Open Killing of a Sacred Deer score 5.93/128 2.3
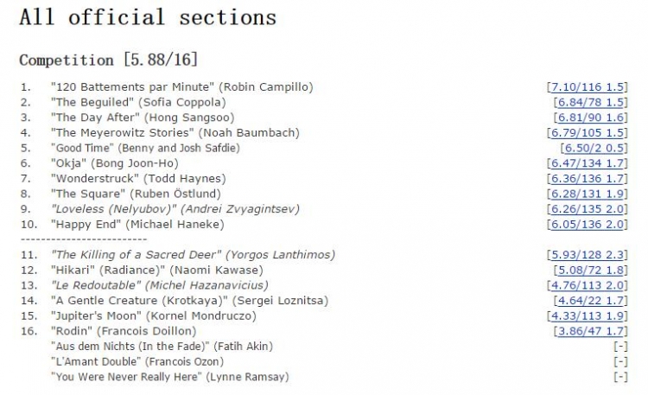The height and width of the screenshot is (395, 648). [x=588, y=255]
